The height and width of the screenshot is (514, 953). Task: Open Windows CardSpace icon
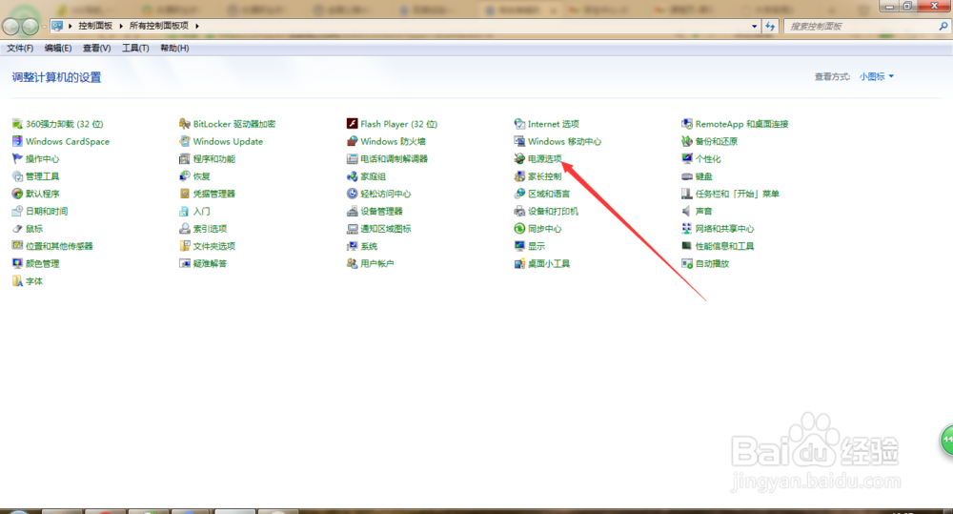coord(17,142)
